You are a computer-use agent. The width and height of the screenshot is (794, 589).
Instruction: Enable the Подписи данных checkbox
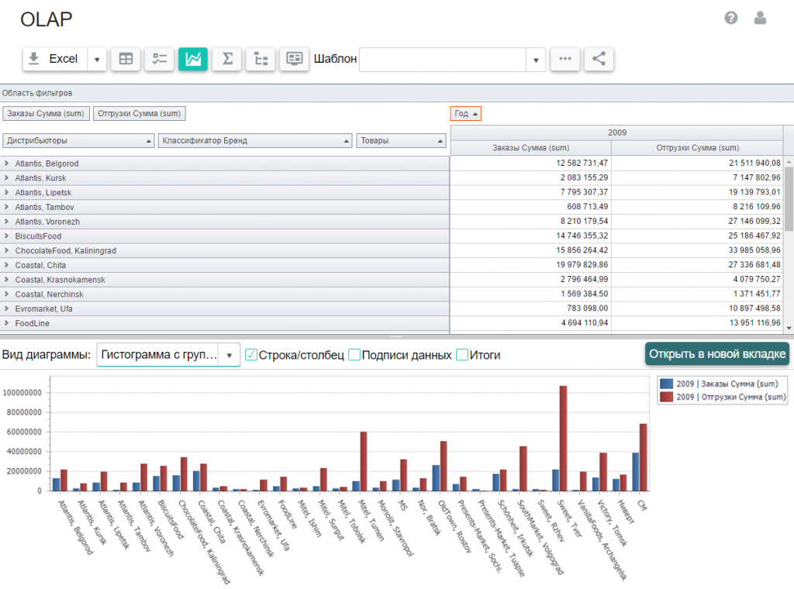354,355
